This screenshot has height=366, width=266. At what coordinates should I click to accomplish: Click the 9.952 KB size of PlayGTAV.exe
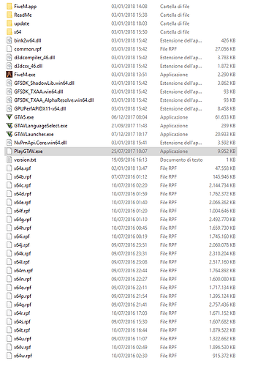coord(227,151)
